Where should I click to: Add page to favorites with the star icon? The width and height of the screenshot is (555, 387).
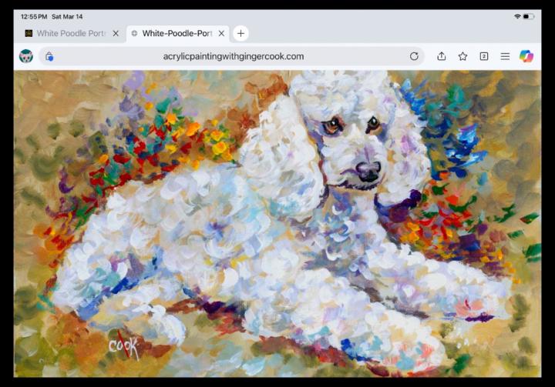coord(462,56)
